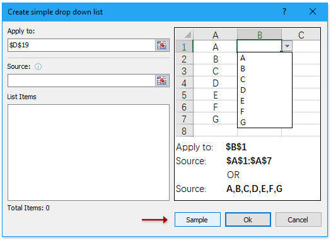Click range selector icon for Apply to
The height and width of the screenshot is (240, 331).
(x=162, y=45)
